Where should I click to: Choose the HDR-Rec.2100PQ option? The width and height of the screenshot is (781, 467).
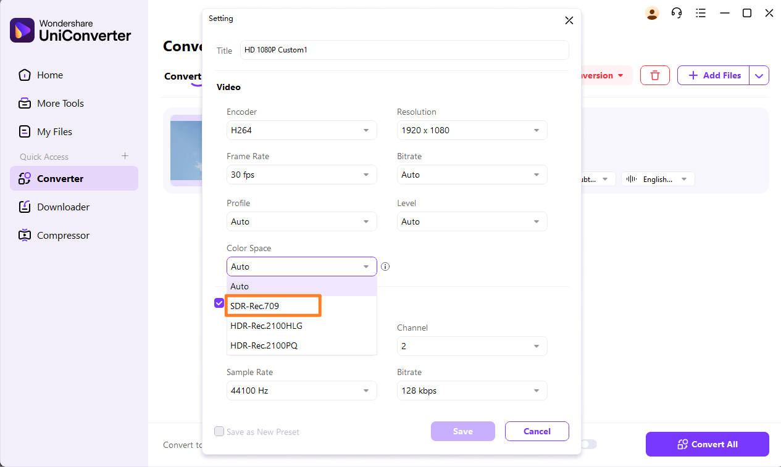point(264,345)
